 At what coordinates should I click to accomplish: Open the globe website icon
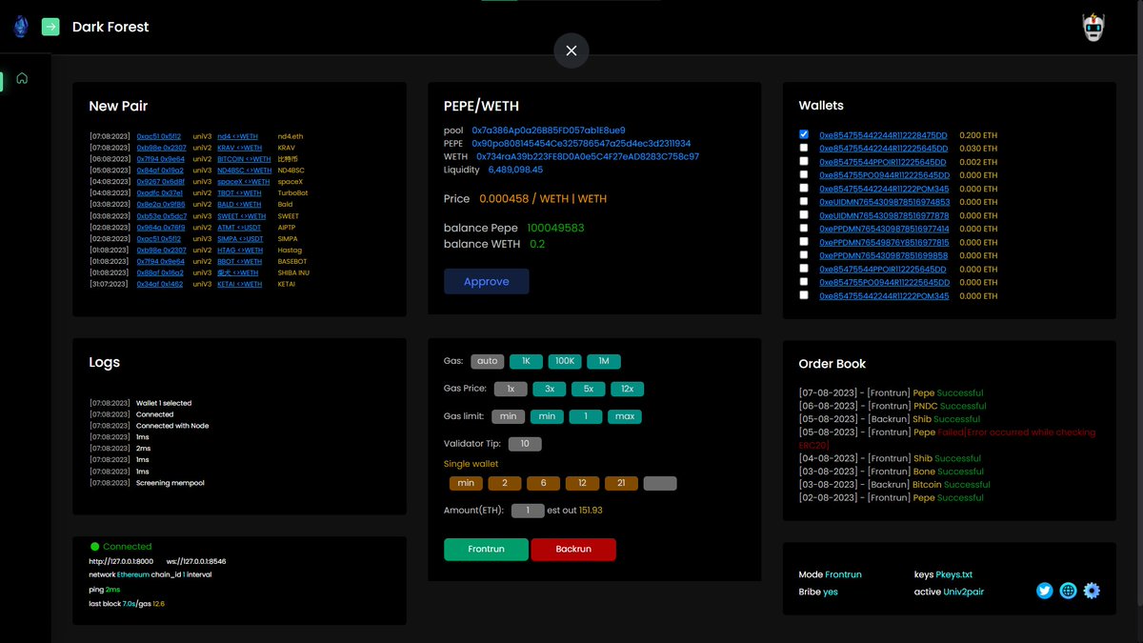1069,591
